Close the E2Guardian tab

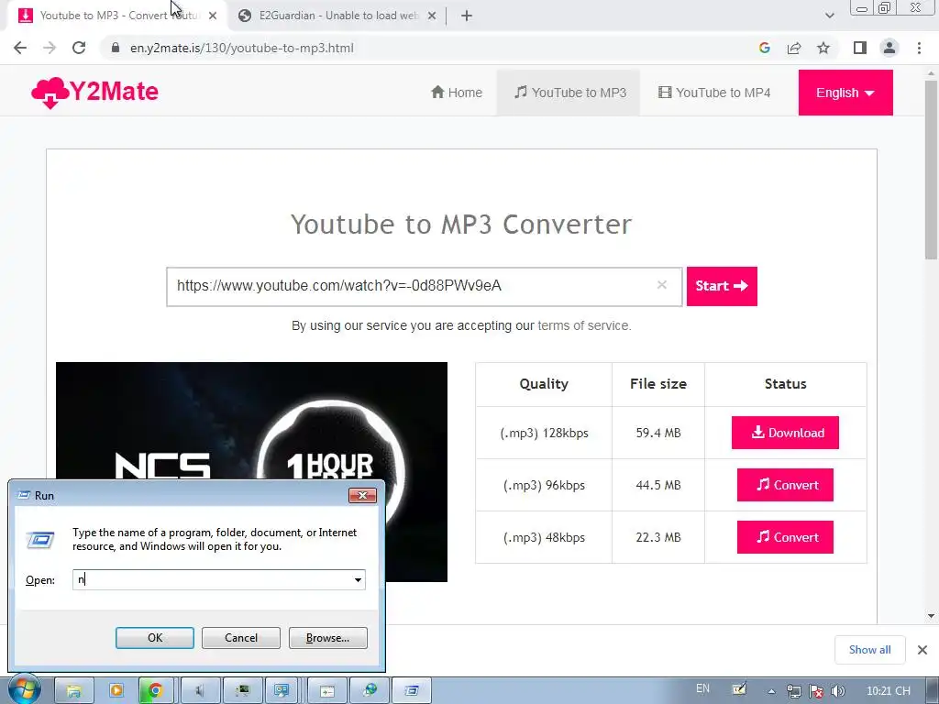tap(432, 16)
